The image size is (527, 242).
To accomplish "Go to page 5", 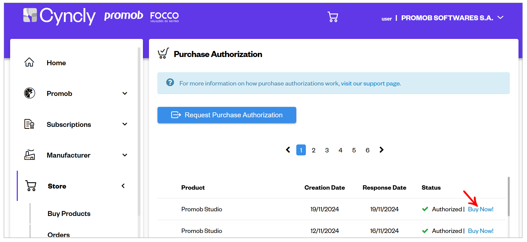I will [x=354, y=150].
